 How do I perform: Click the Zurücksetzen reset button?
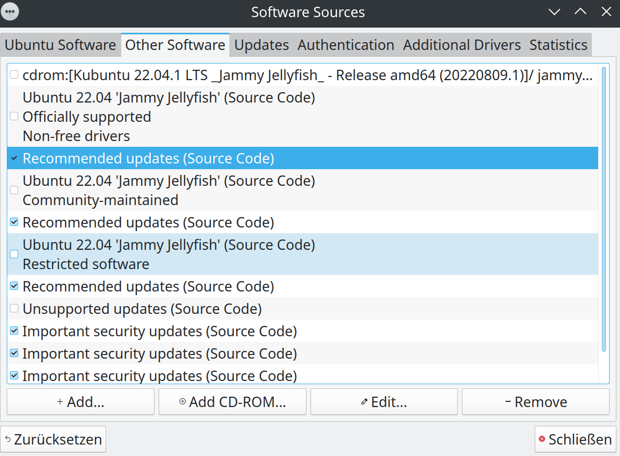[x=54, y=439]
